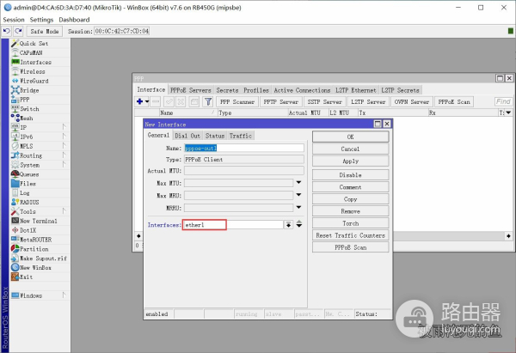The image size is (516, 353).
Task: Switch to the Status tab
Action: coord(215,136)
